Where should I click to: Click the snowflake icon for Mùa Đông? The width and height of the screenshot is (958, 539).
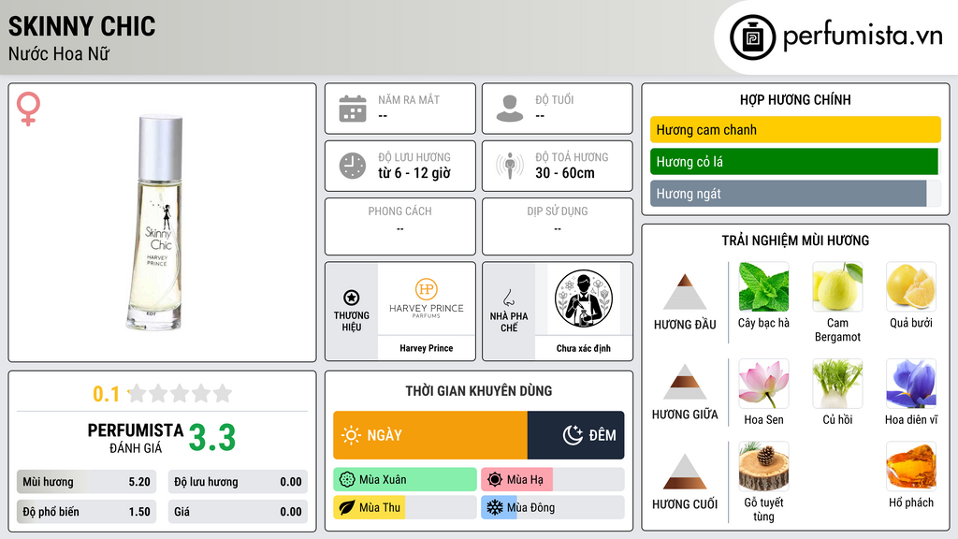[x=495, y=507]
